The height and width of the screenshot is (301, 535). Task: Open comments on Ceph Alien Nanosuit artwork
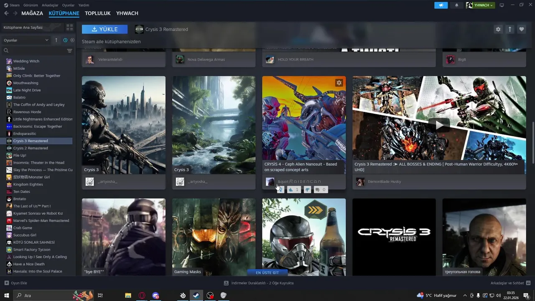[321, 190]
